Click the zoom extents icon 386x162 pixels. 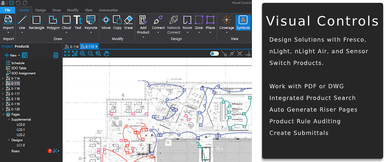click(x=67, y=53)
